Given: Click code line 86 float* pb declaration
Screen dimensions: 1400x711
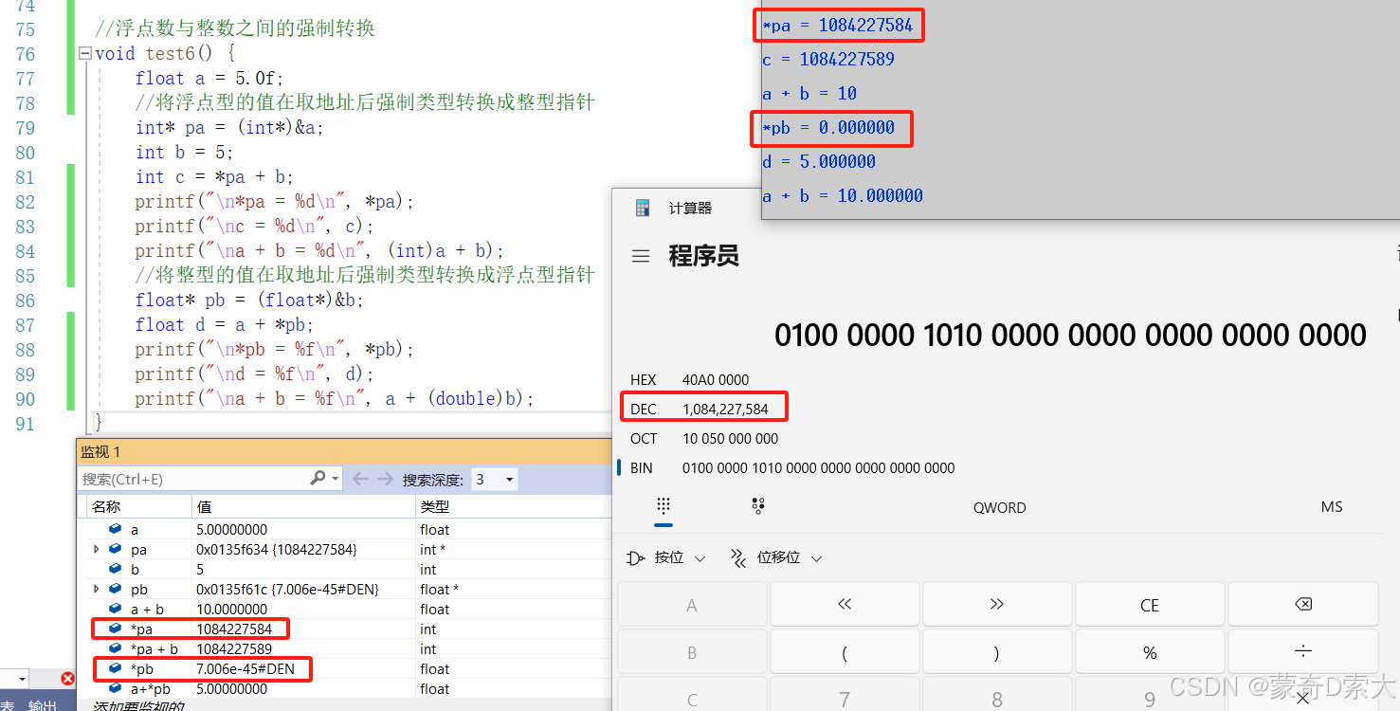Looking at the screenshot, I should tap(249, 301).
